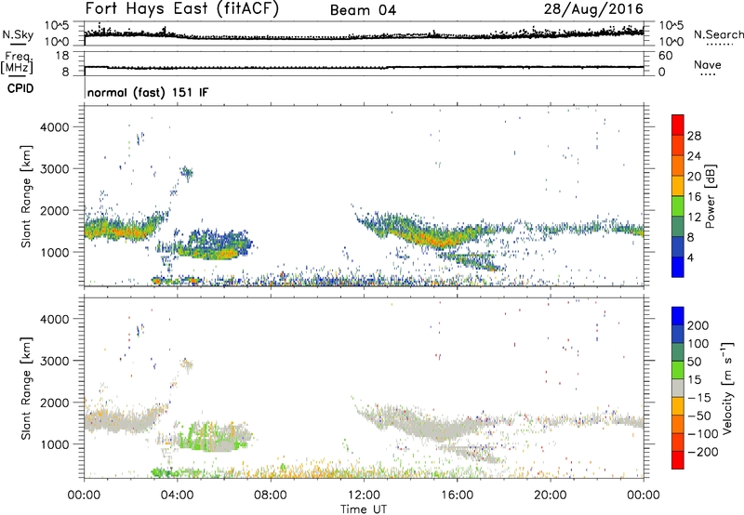Click the 'CPID' label

[x=20, y=88]
